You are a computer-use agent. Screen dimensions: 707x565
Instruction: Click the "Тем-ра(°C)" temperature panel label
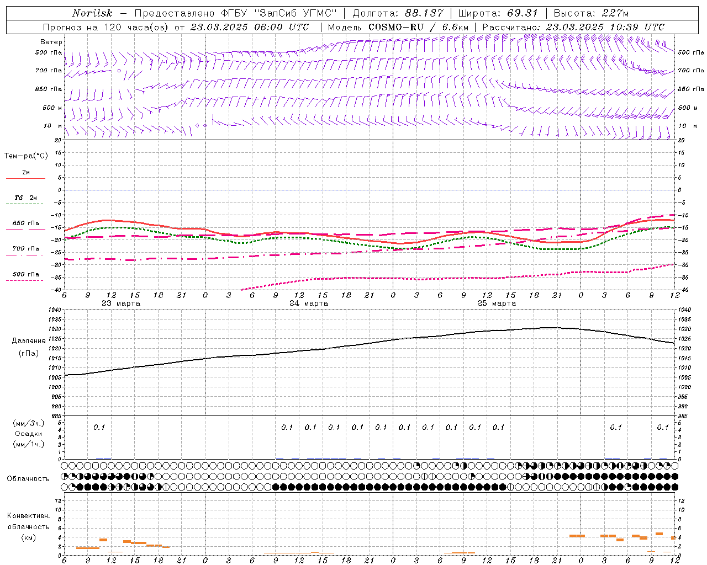[x=26, y=156]
